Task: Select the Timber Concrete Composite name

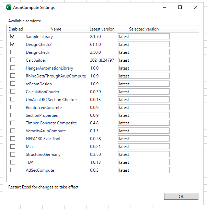Action: pyautogui.click(x=51, y=123)
